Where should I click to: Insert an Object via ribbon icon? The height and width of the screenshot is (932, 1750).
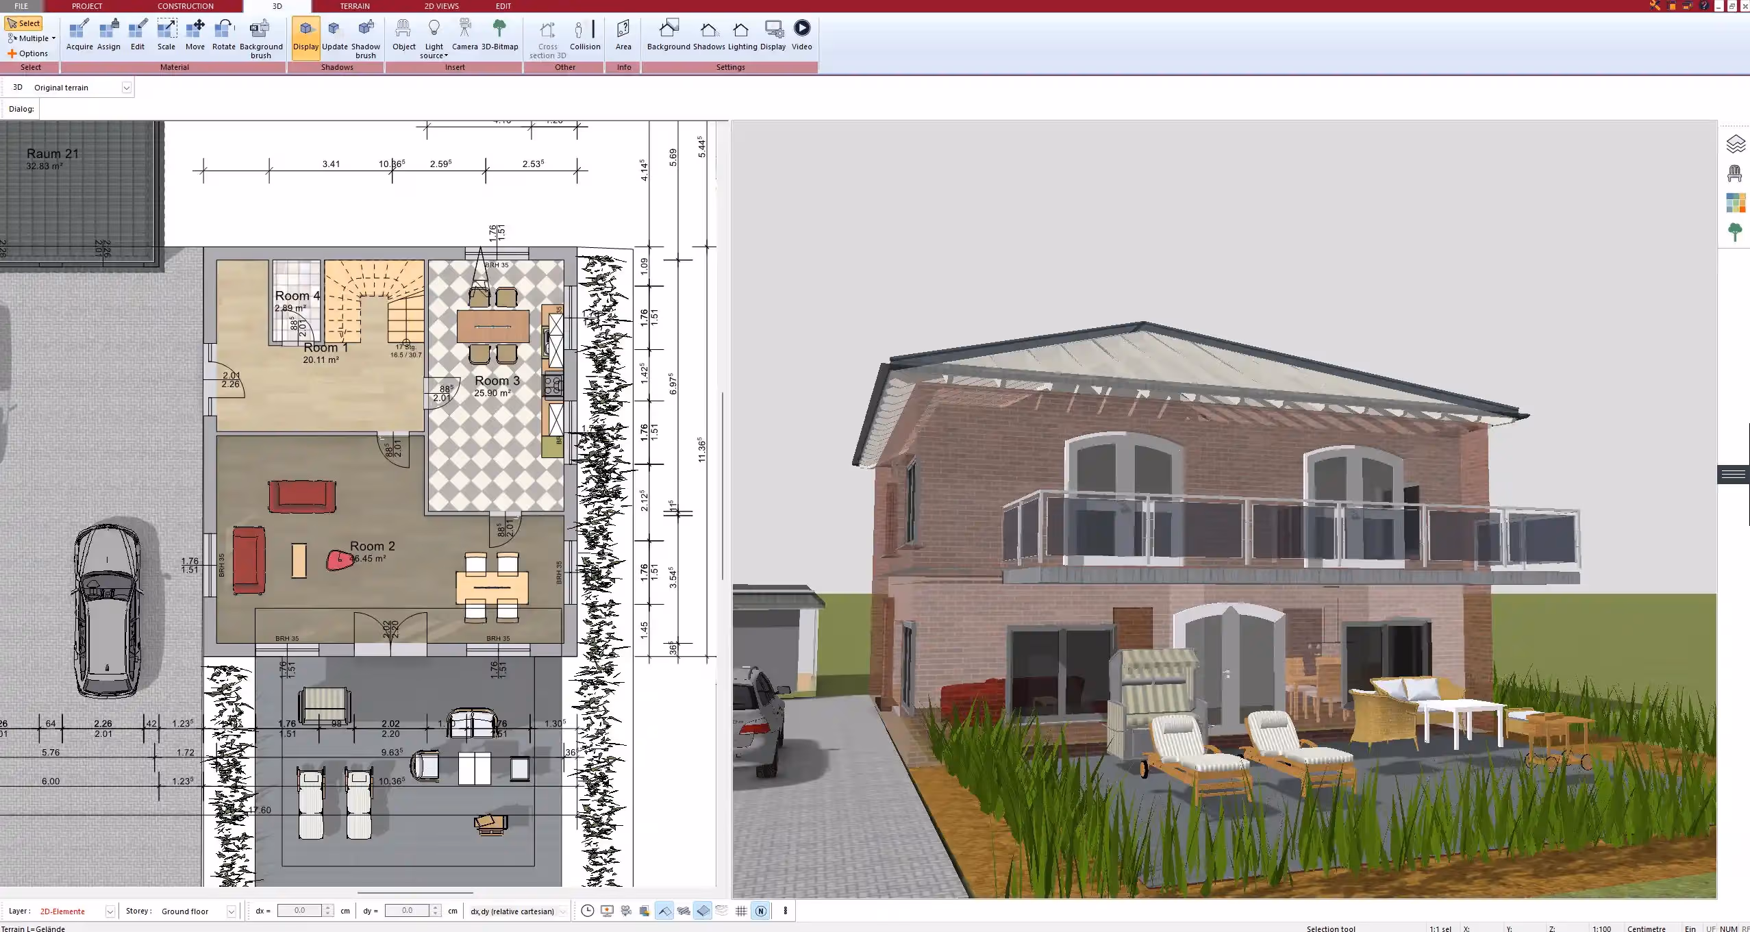pyautogui.click(x=403, y=35)
